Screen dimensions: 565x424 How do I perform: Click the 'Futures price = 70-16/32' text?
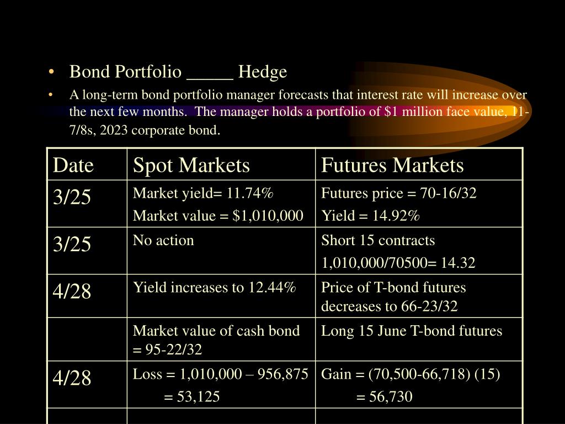tap(399, 193)
